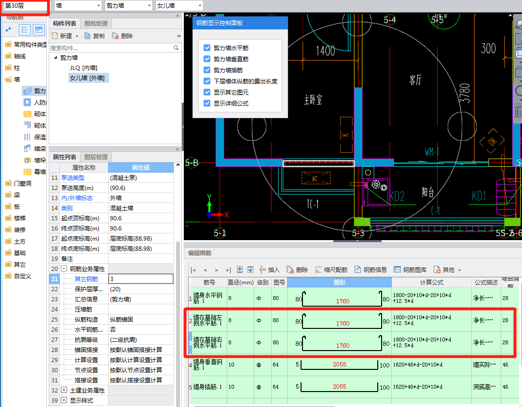Click the 泵送类型 property link

coord(72,178)
